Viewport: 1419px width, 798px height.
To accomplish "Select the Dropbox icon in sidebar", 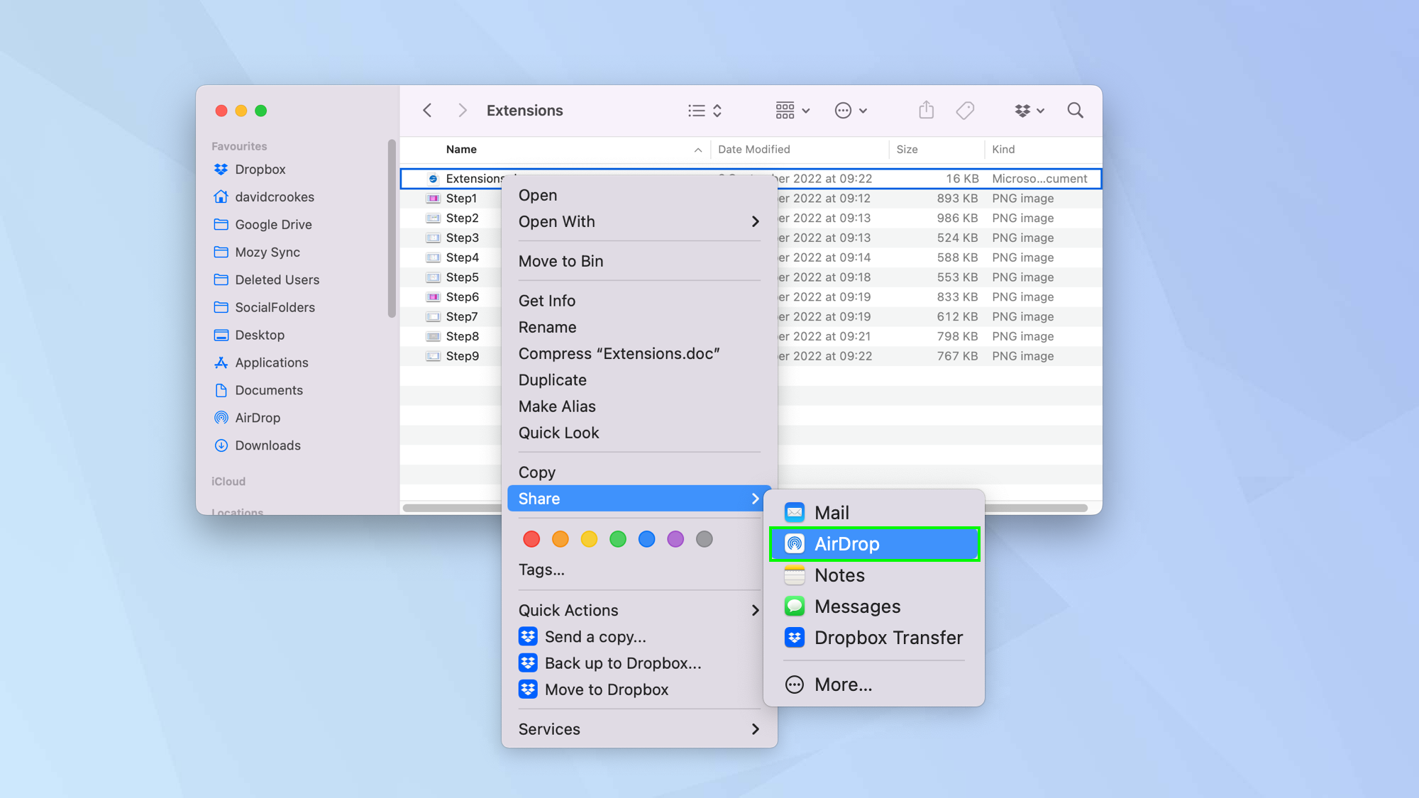I will [219, 169].
